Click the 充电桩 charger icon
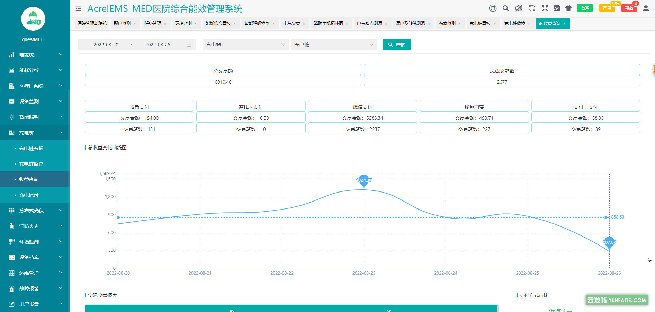 pyautogui.click(x=11, y=133)
